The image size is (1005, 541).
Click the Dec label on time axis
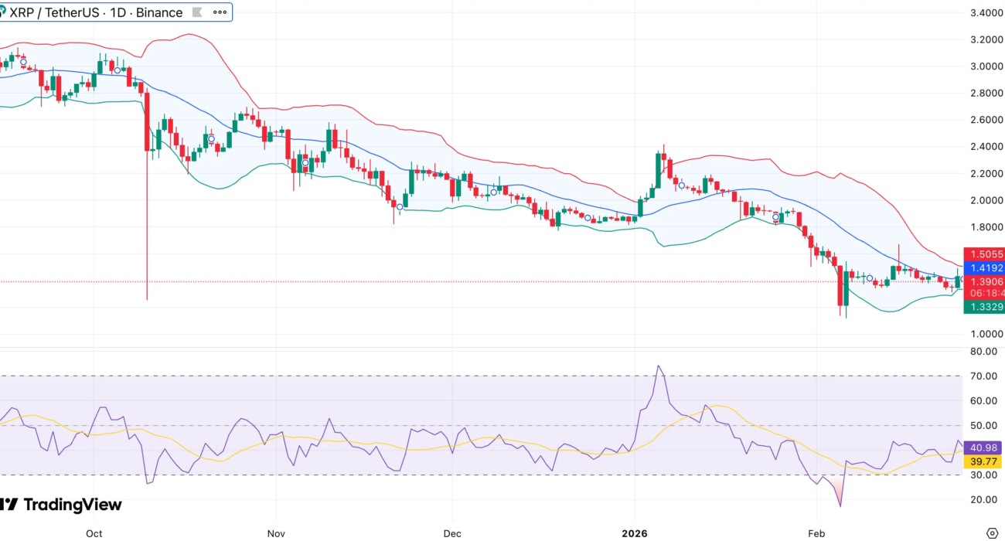(x=452, y=533)
